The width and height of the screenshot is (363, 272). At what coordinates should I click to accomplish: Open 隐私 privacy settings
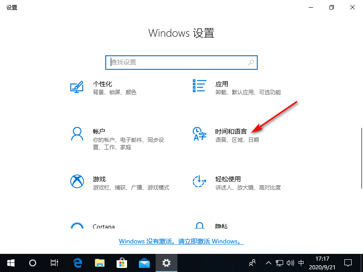(221, 227)
